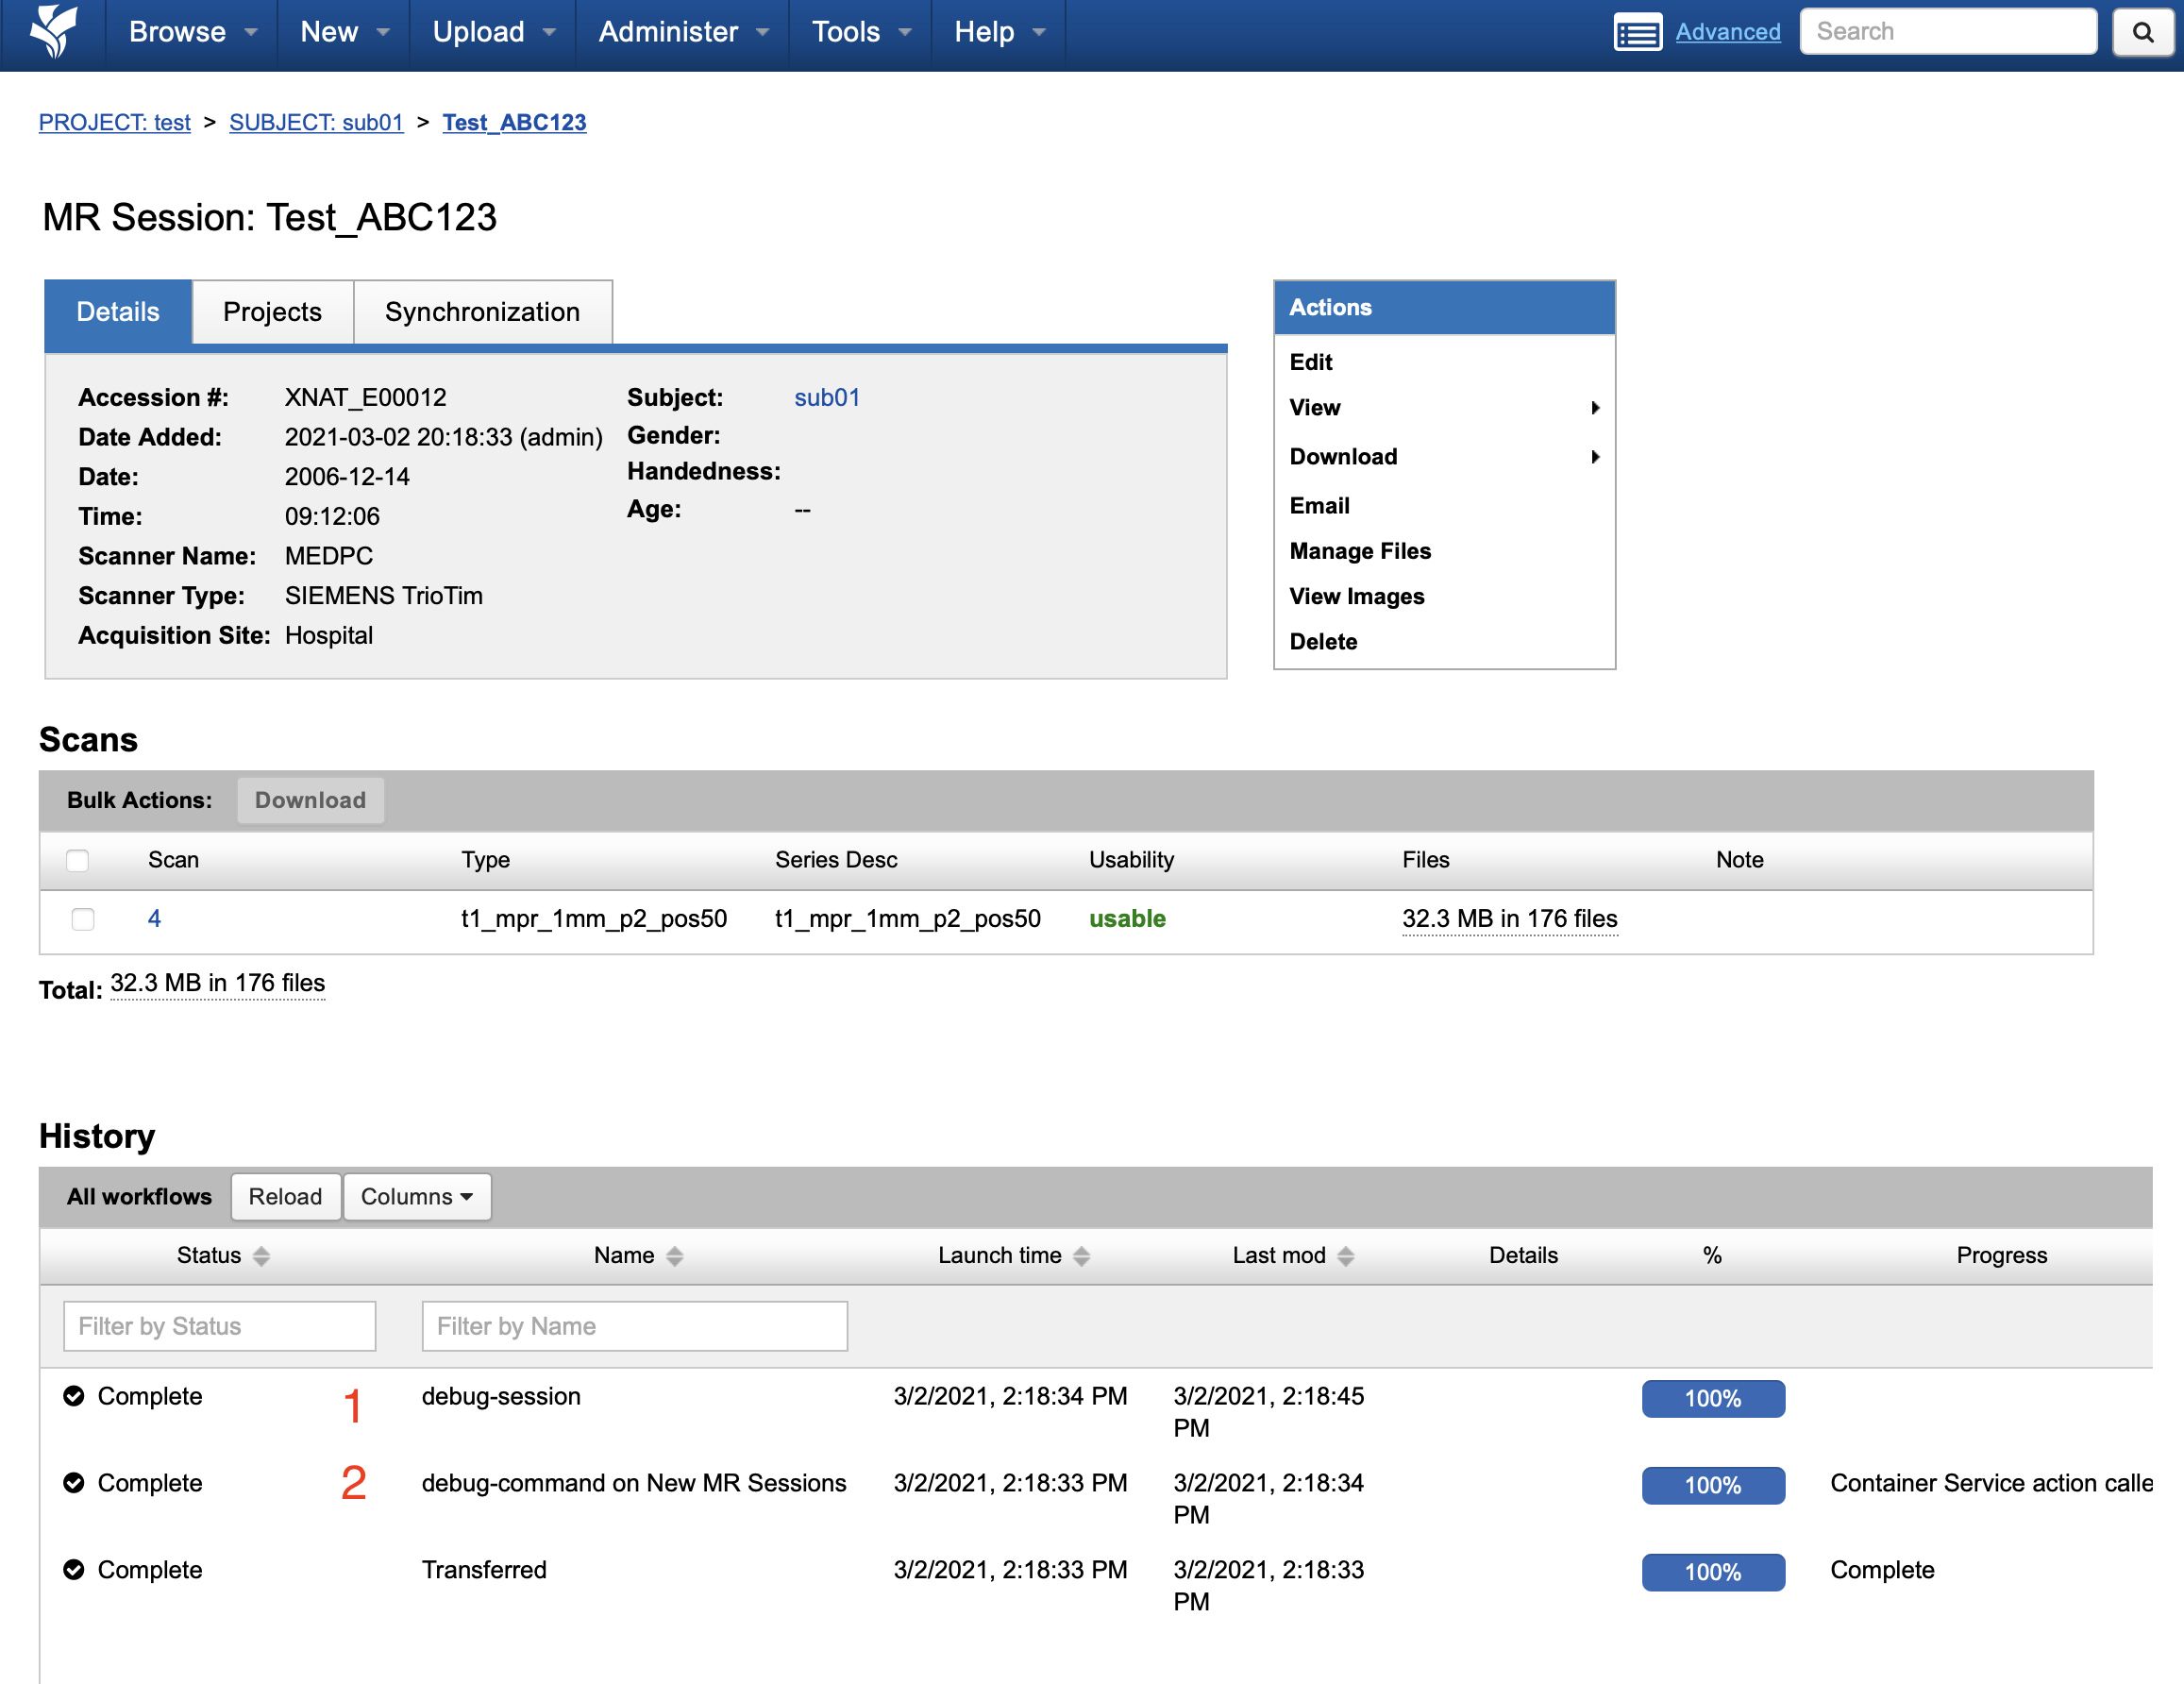Sort history by Last mod arrows

click(1346, 1256)
